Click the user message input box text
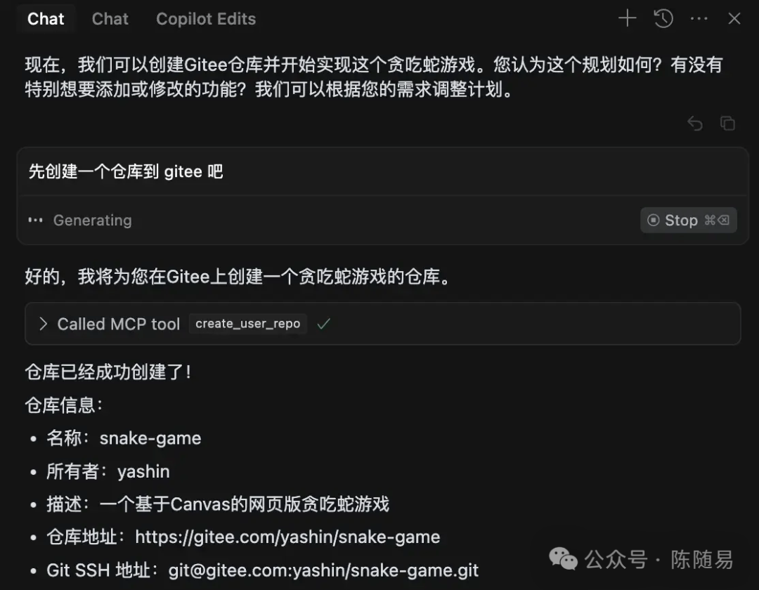This screenshot has width=759, height=590. pyautogui.click(x=126, y=171)
